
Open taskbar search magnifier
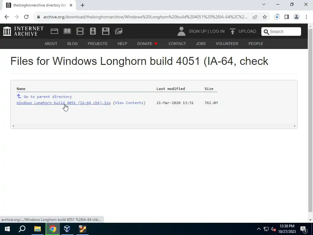[x=22, y=229]
